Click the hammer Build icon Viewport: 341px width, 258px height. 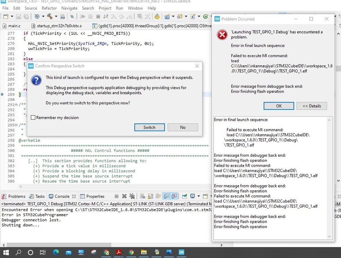[50, 16]
